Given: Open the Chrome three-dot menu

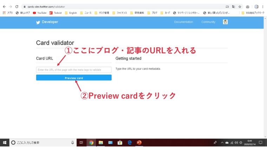Looking at the screenshot, I should 263,7.
